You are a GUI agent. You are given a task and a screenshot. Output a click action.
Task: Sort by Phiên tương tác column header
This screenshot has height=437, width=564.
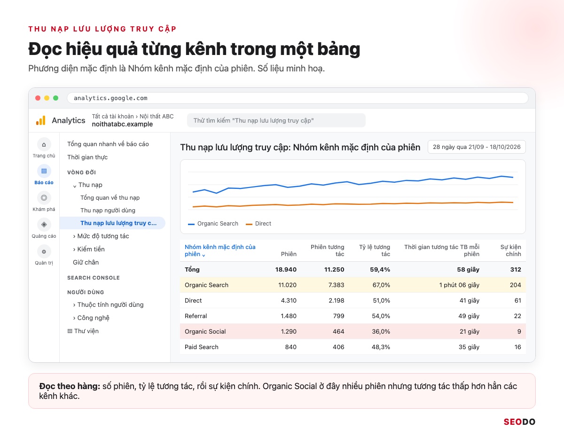tap(328, 250)
